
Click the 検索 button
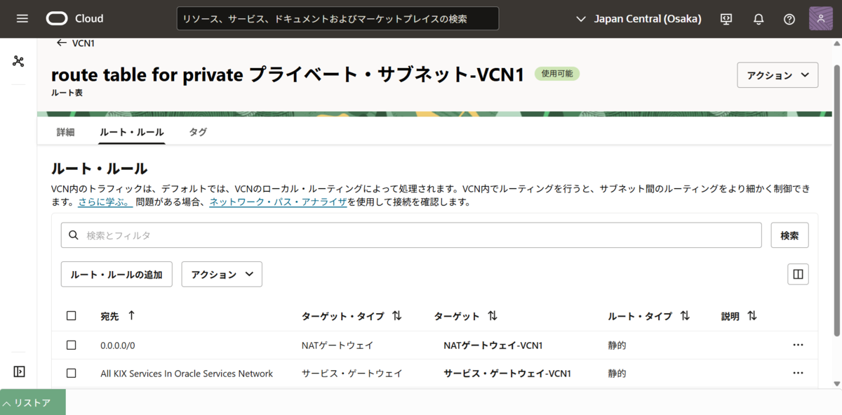click(789, 235)
